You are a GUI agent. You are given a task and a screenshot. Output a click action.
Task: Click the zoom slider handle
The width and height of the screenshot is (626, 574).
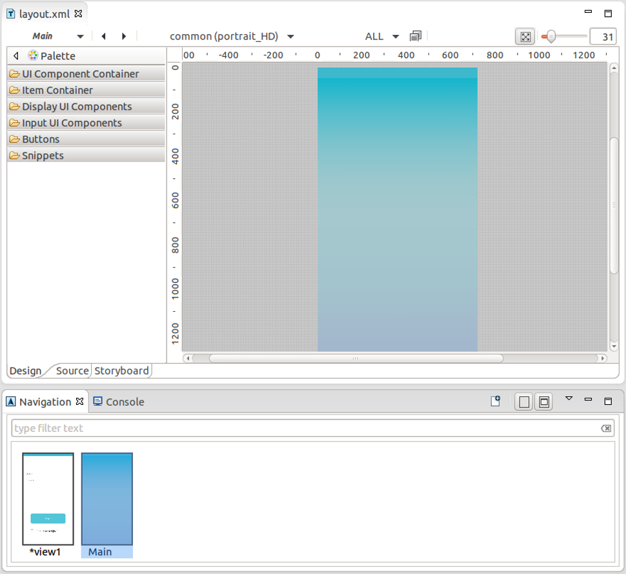click(550, 37)
